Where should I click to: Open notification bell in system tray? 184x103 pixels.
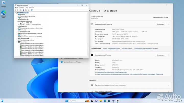(x=181, y=101)
